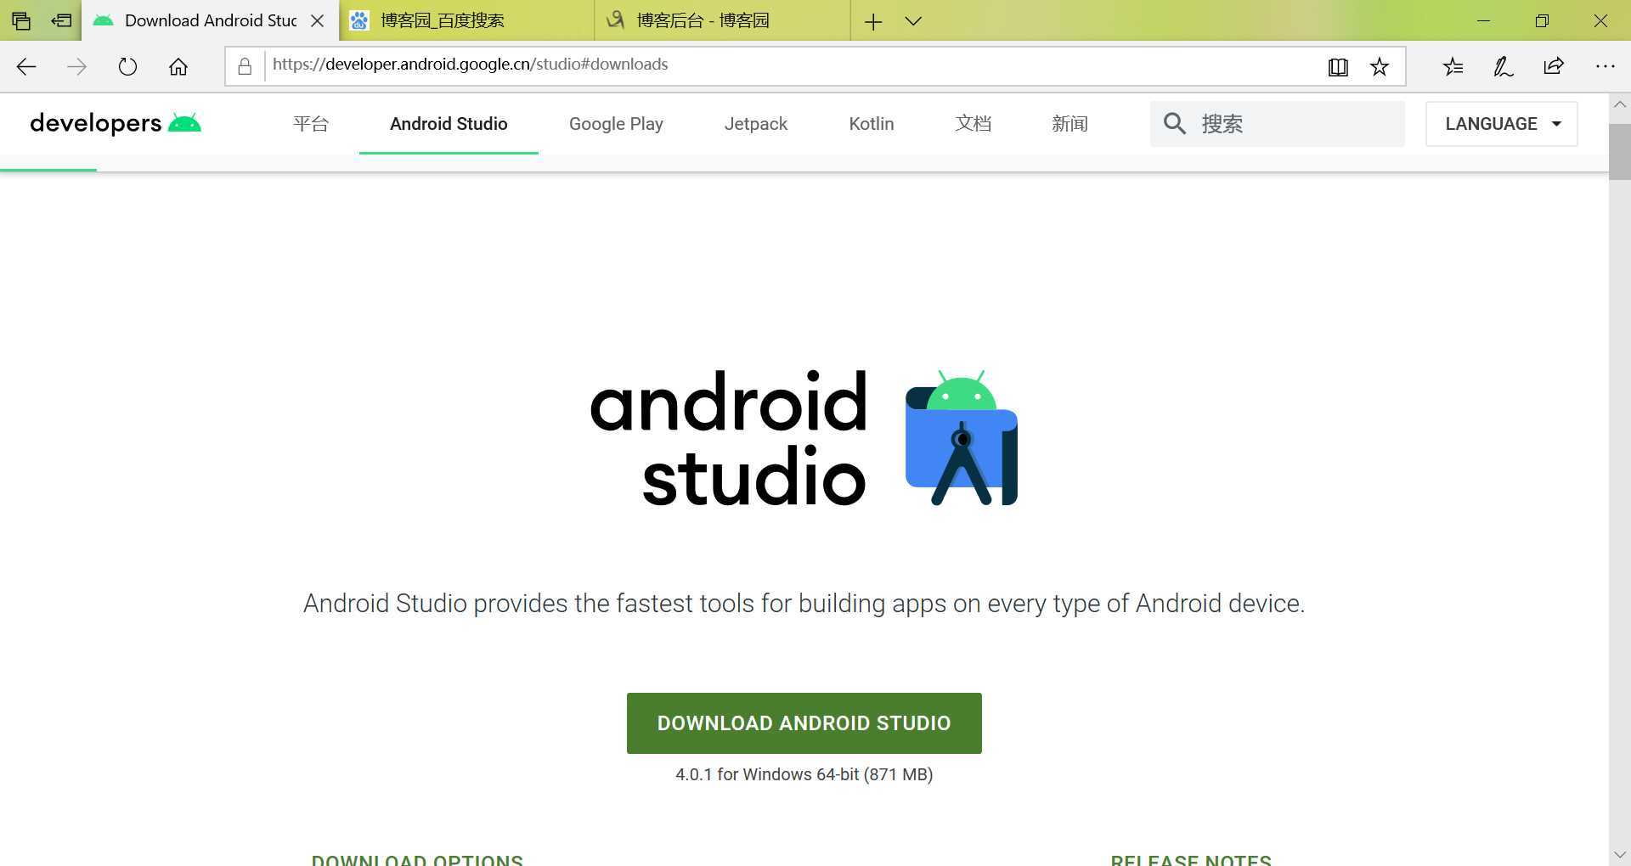
Task: Open the Android Studio nav item
Action: tap(449, 124)
